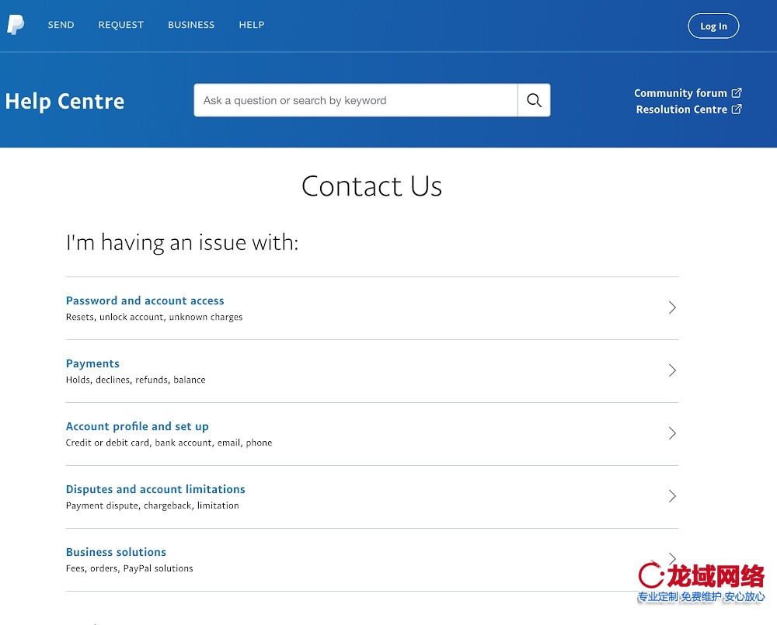Open Business solutions topic
Image resolution: width=777 pixels, height=625 pixels.
click(116, 552)
